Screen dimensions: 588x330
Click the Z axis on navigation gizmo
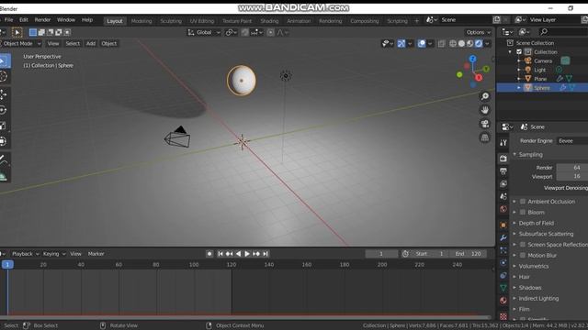472,59
